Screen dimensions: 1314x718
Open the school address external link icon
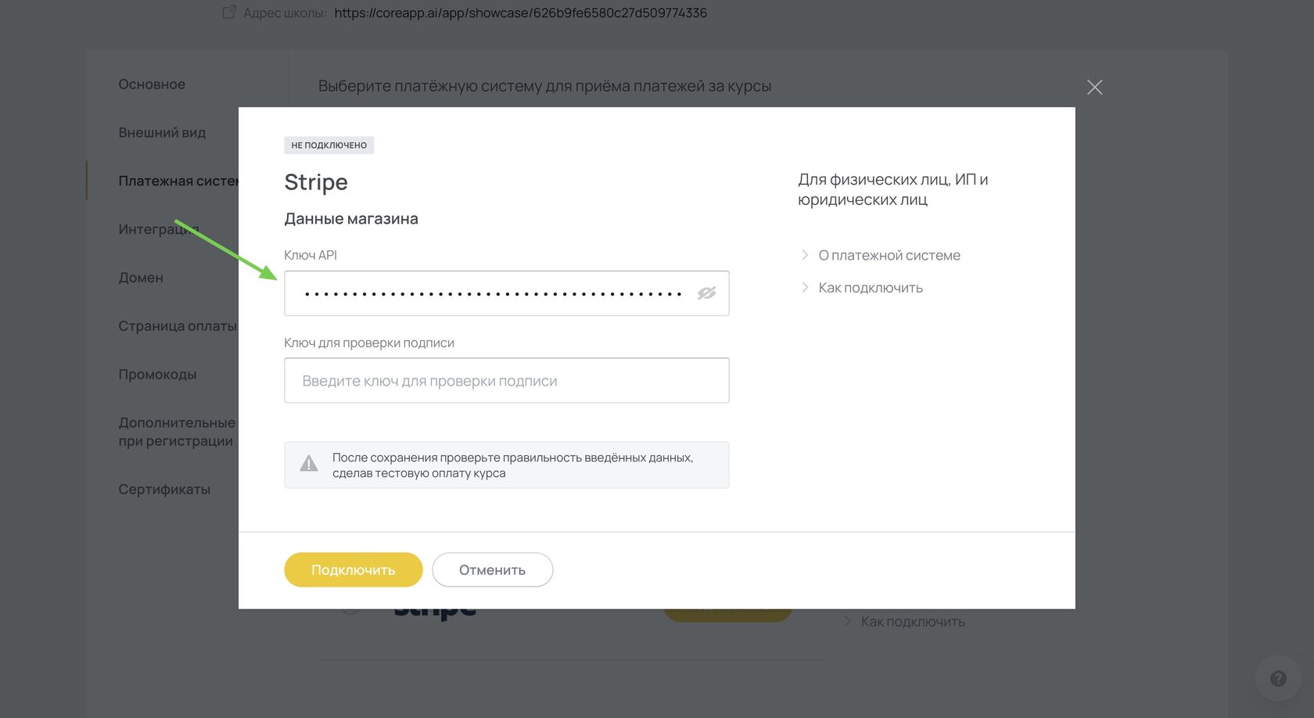tap(229, 13)
